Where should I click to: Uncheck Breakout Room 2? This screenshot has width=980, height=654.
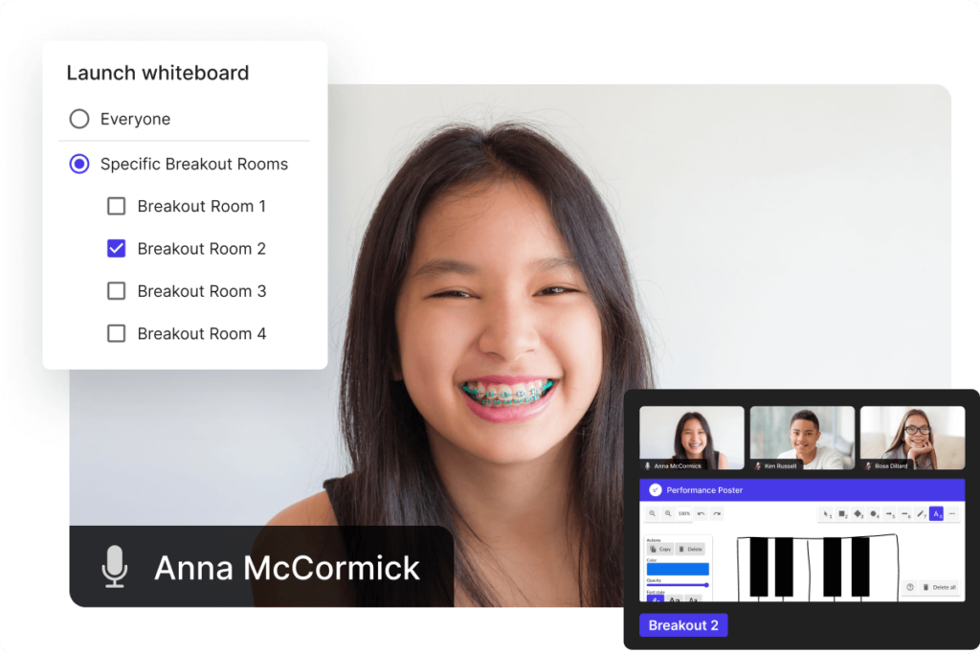116,248
